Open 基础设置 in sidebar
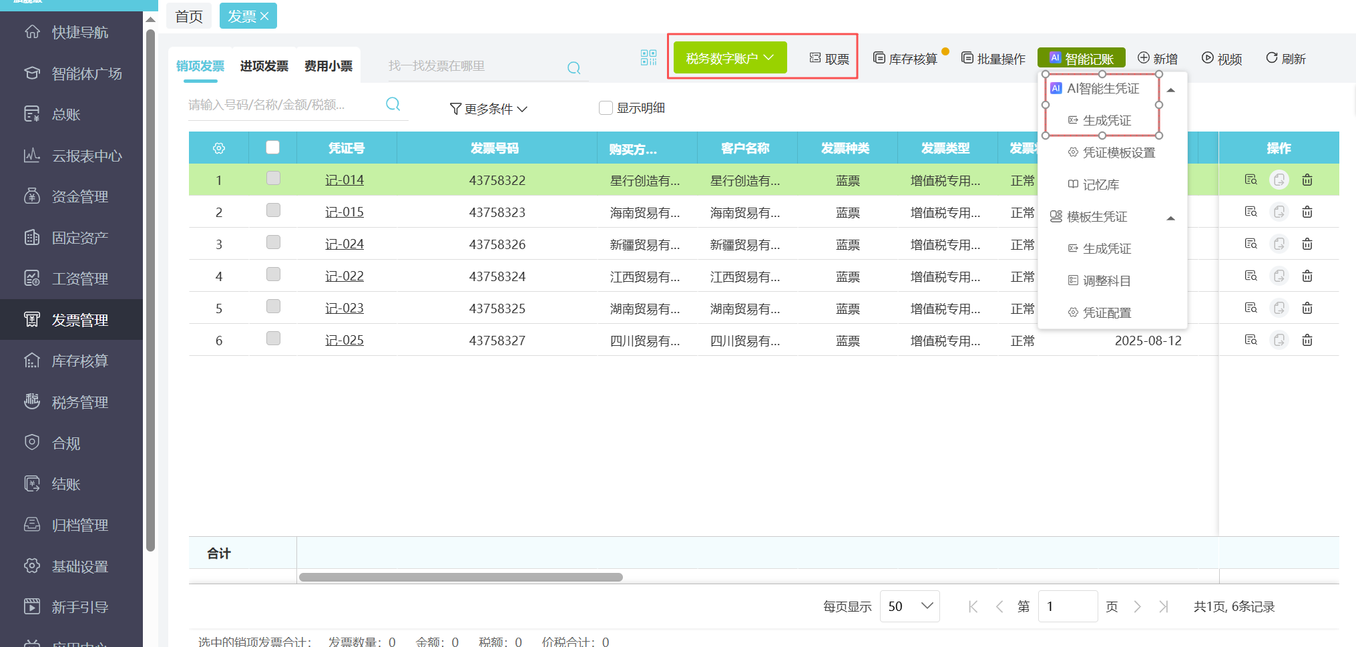The width and height of the screenshot is (1356, 647). (71, 566)
